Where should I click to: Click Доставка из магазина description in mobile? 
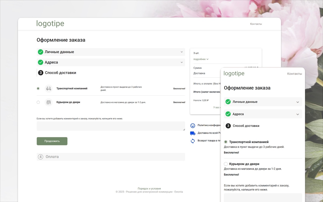253,169
